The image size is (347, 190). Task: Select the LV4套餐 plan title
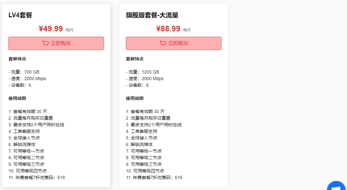click(20, 15)
